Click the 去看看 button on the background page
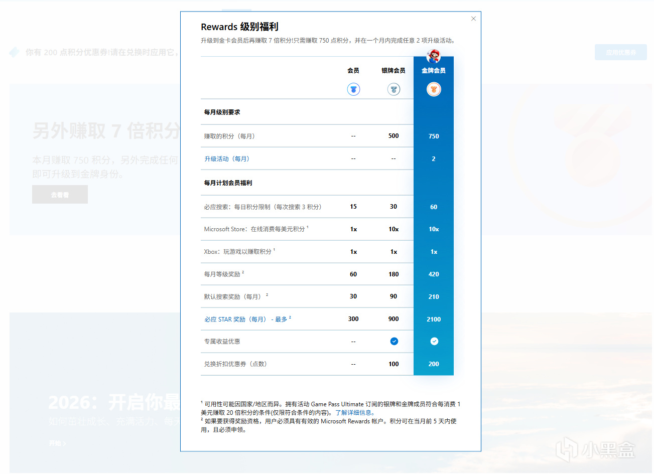Image resolution: width=654 pixels, height=474 pixels. 60,195
